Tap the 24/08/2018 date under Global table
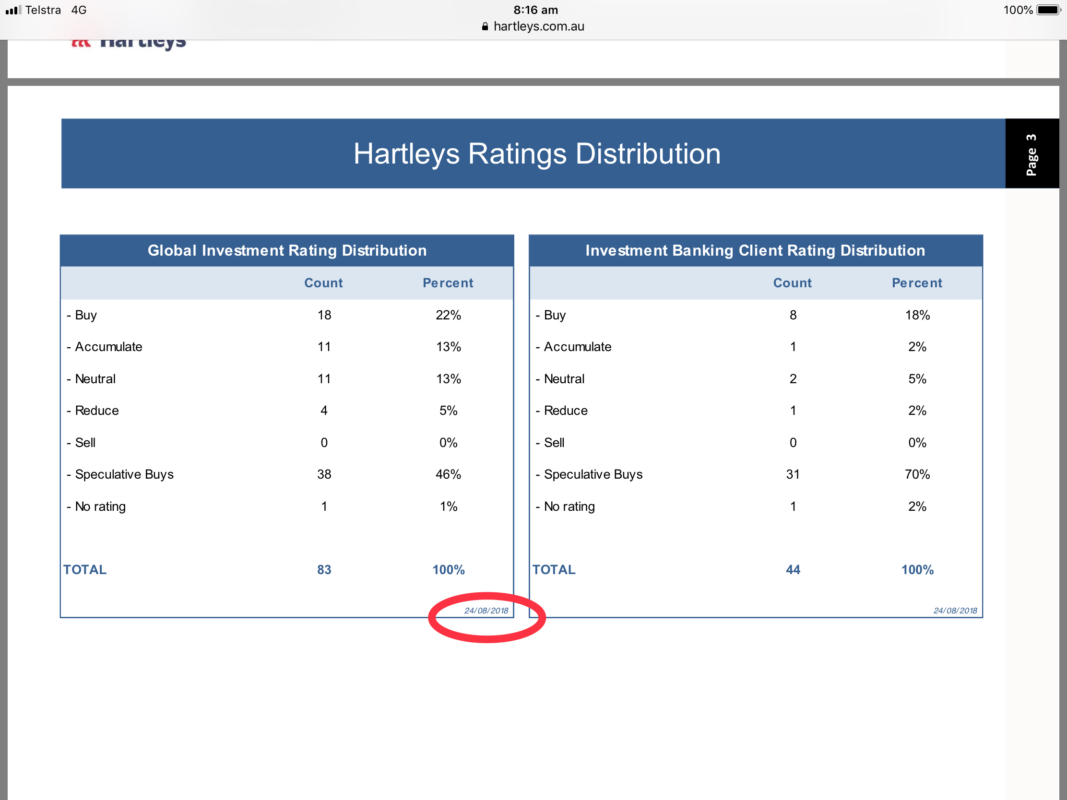Viewport: 1067px width, 800px height. click(486, 611)
